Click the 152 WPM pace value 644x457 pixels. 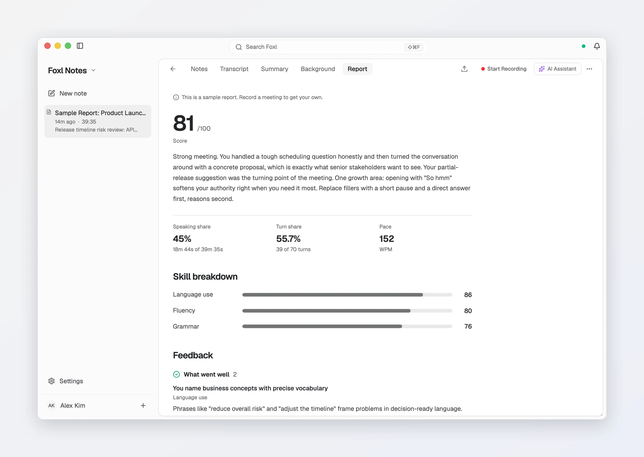386,239
